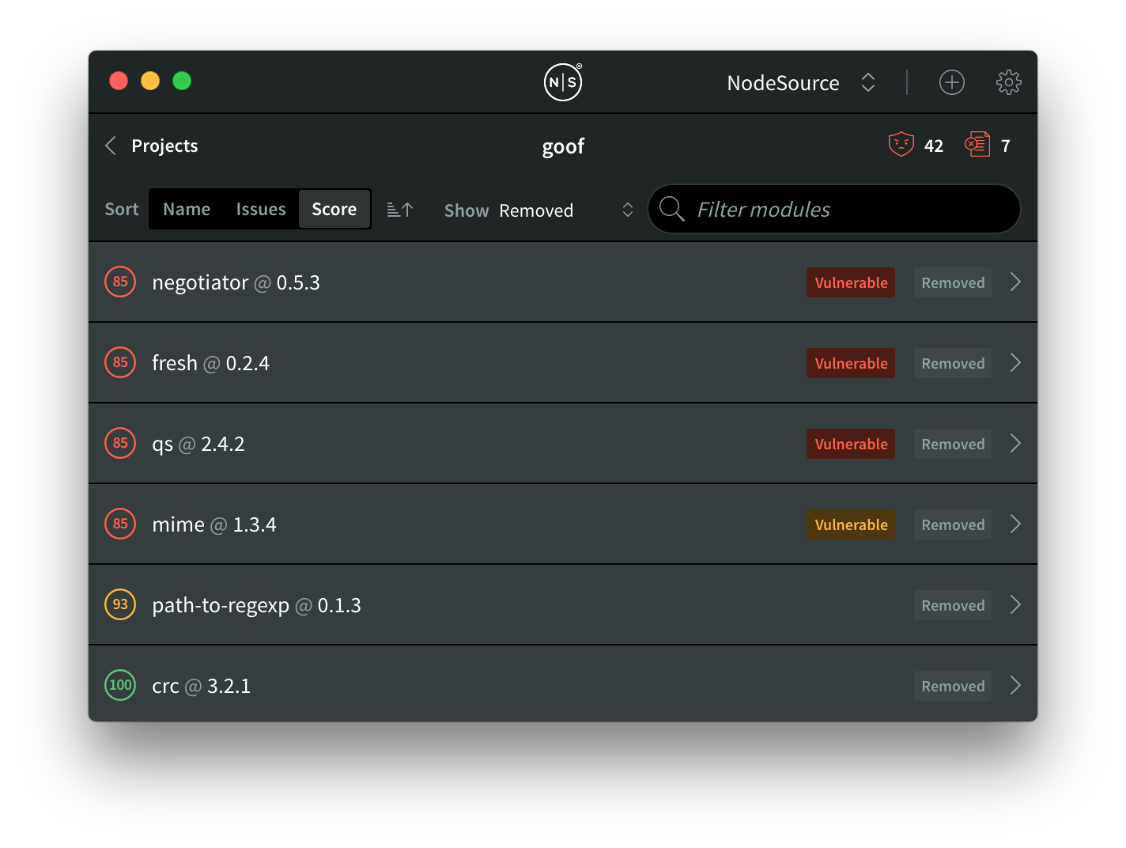Click the license issues document icon

click(x=977, y=145)
